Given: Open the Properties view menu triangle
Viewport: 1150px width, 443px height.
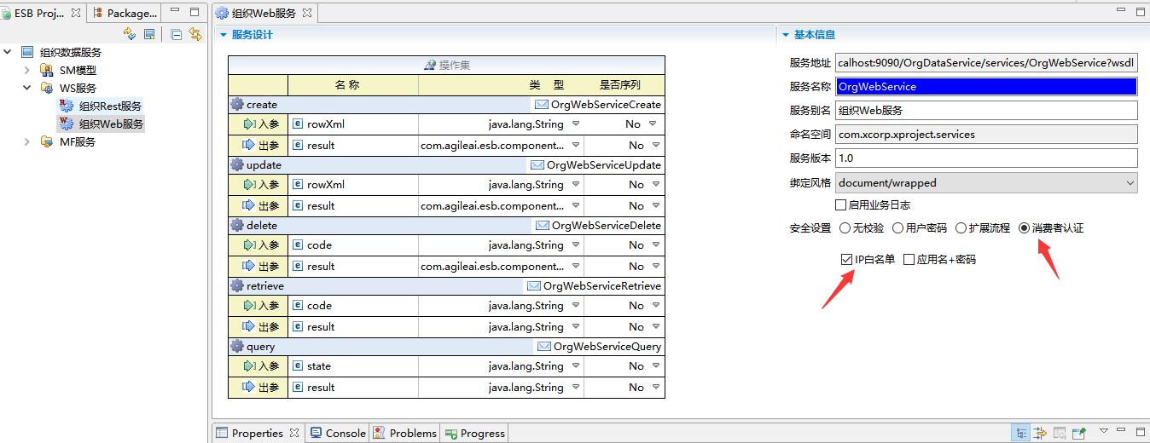Looking at the screenshot, I should 1103,432.
